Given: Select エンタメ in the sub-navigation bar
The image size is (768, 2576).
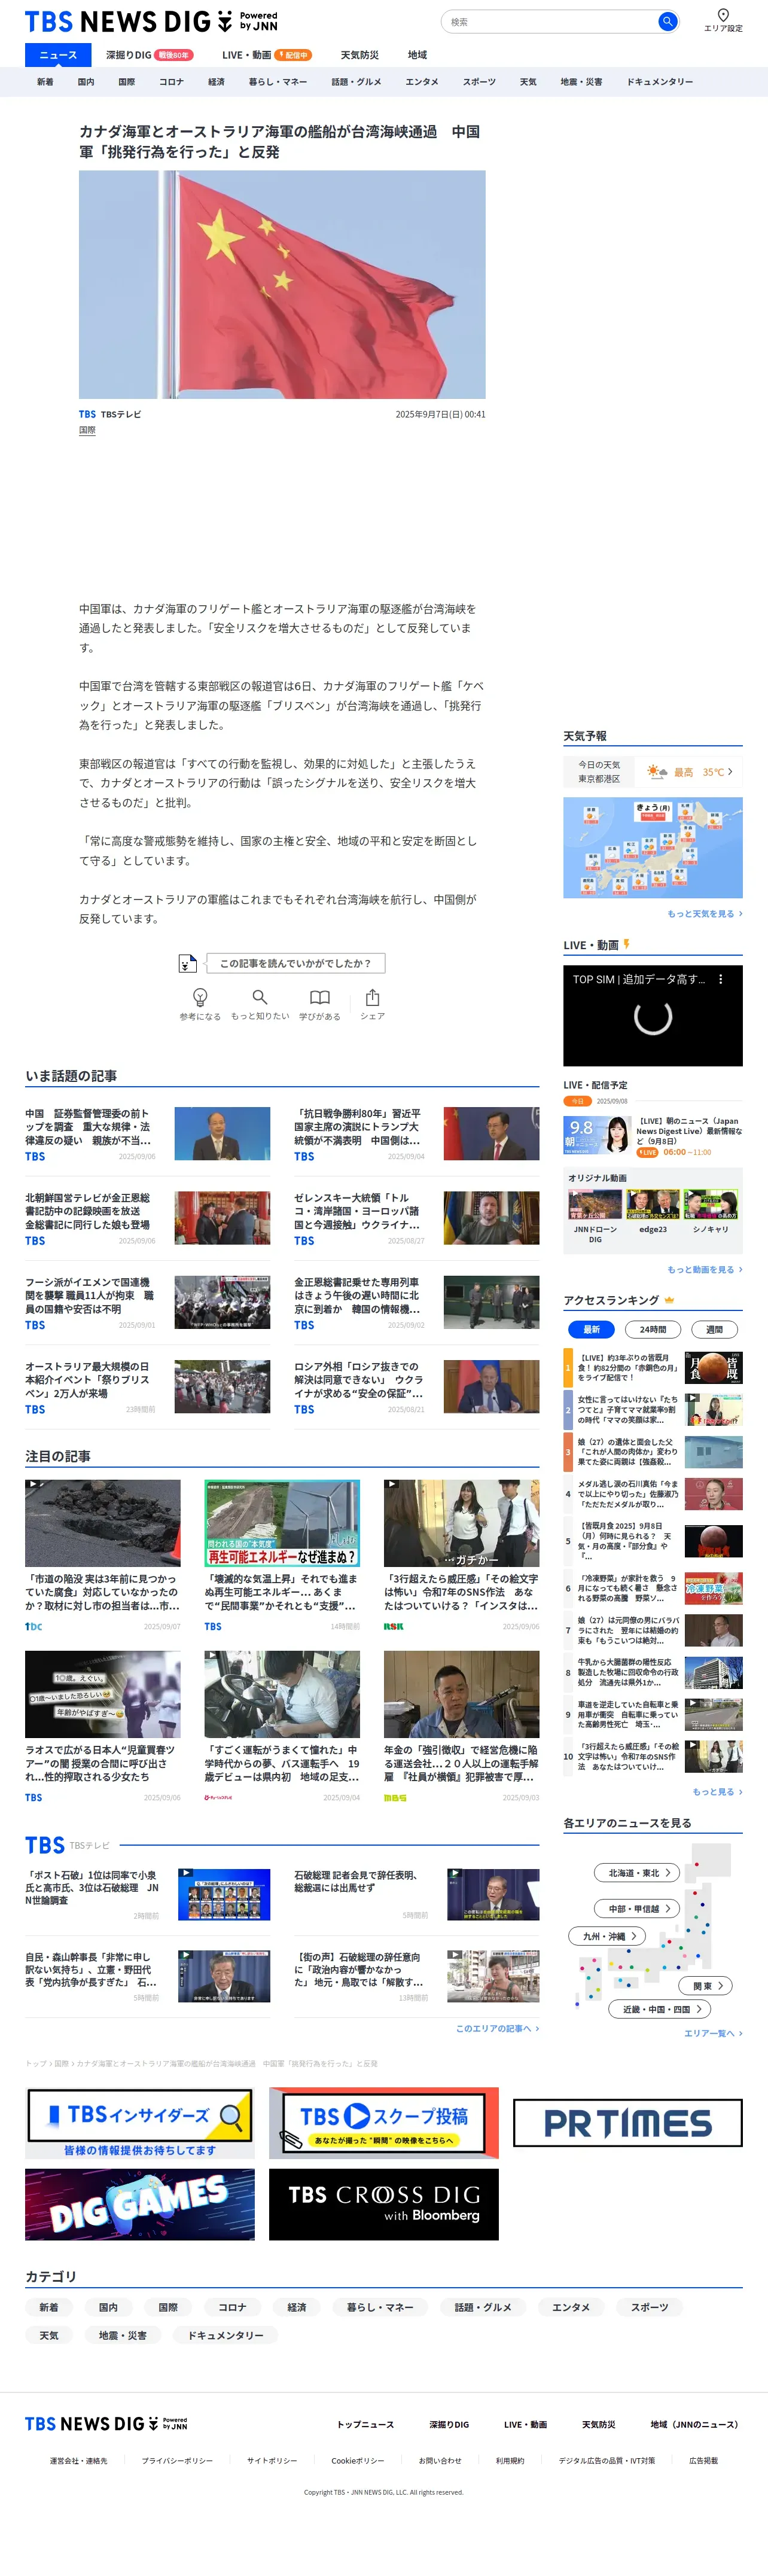Looking at the screenshot, I should pos(422,82).
